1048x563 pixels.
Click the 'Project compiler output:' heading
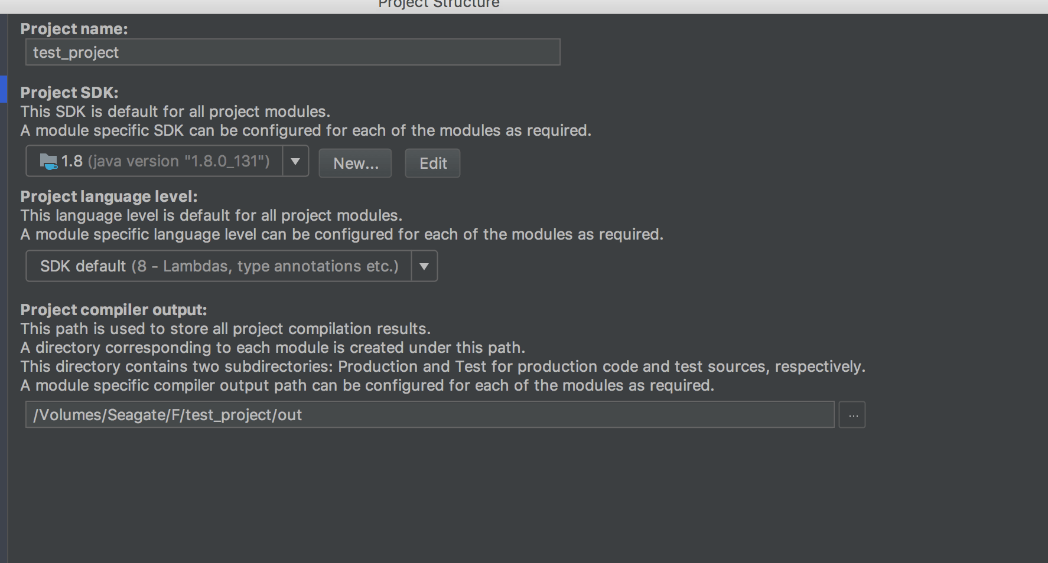coord(113,310)
